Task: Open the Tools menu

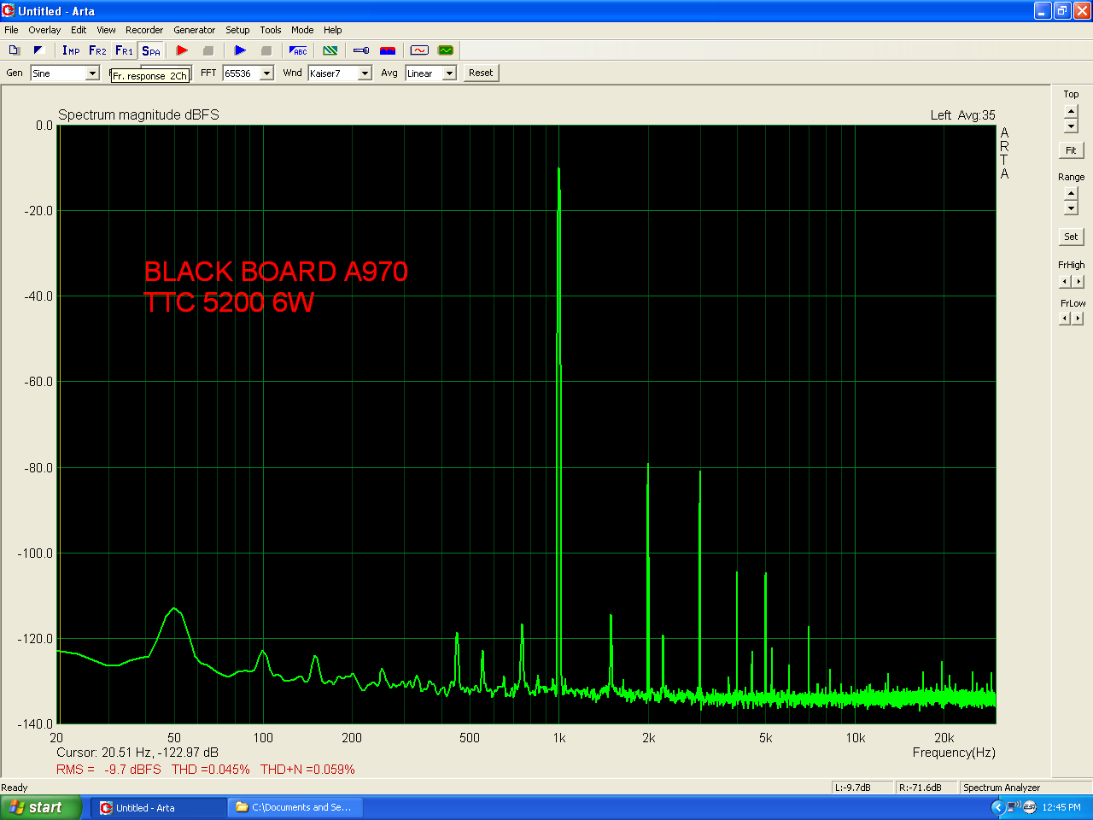Action: pos(271,30)
